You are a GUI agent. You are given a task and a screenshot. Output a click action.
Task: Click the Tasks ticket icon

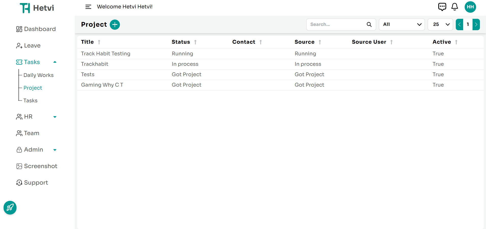click(x=19, y=62)
